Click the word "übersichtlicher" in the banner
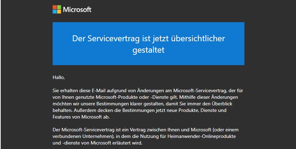 198,38
